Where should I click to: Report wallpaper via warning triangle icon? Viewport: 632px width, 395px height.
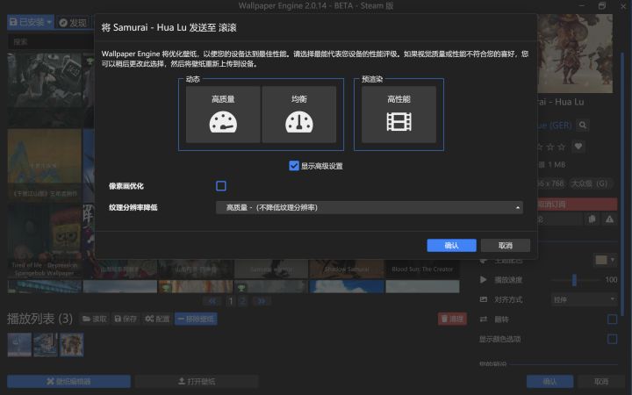tap(609, 219)
